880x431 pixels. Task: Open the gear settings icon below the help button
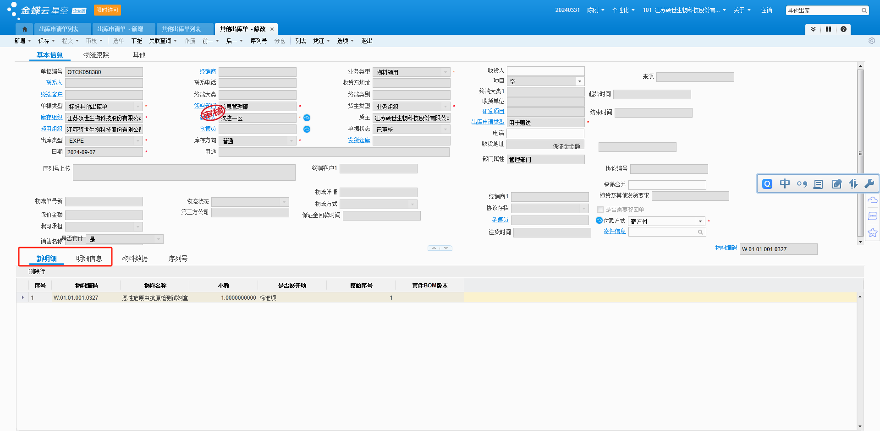(x=871, y=41)
